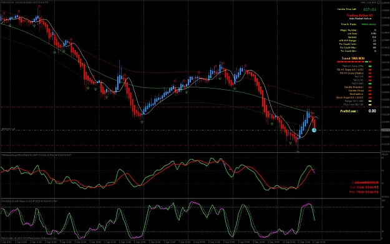This screenshot has width=390, height=244.
Task: Click the green status box beside TMA H1 Zone
Action: (x=370, y=66)
